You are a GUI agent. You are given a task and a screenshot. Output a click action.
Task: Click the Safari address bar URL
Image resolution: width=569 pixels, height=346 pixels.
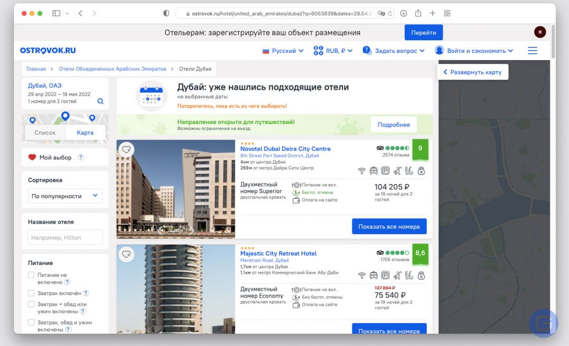[281, 13]
